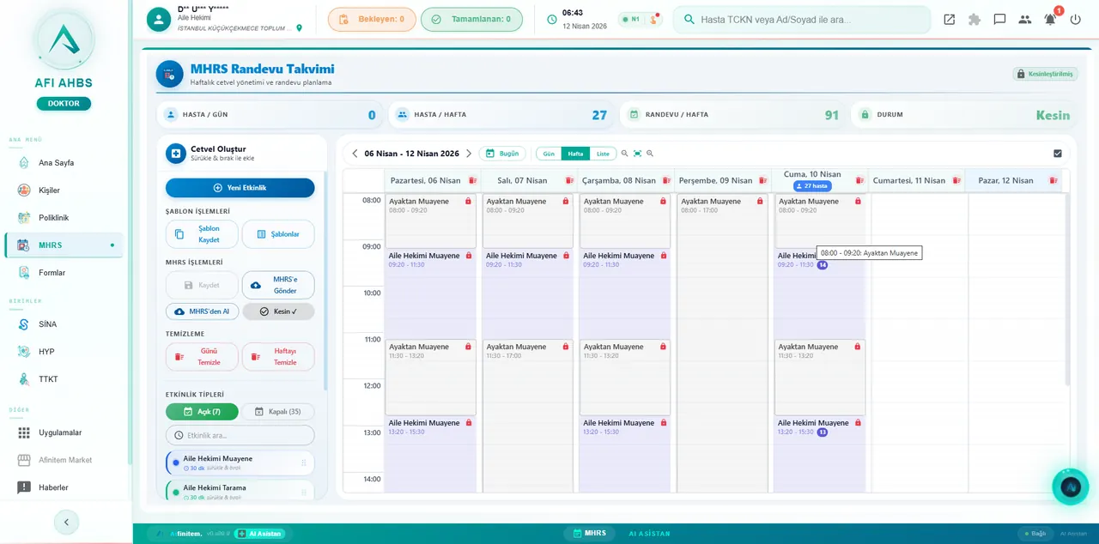Image resolution: width=1099 pixels, height=544 pixels.
Task: Open the puzzle-piece extensions icon
Action: pos(975,19)
